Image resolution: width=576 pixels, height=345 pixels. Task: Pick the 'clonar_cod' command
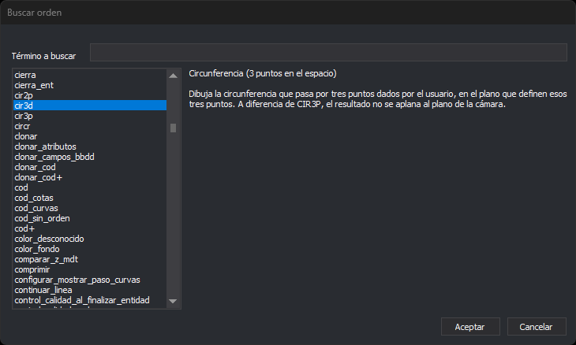(x=90, y=167)
